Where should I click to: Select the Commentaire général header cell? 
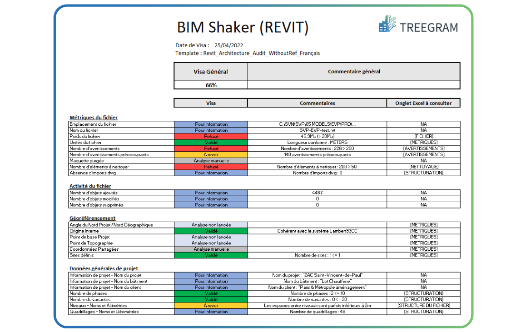[354, 71]
